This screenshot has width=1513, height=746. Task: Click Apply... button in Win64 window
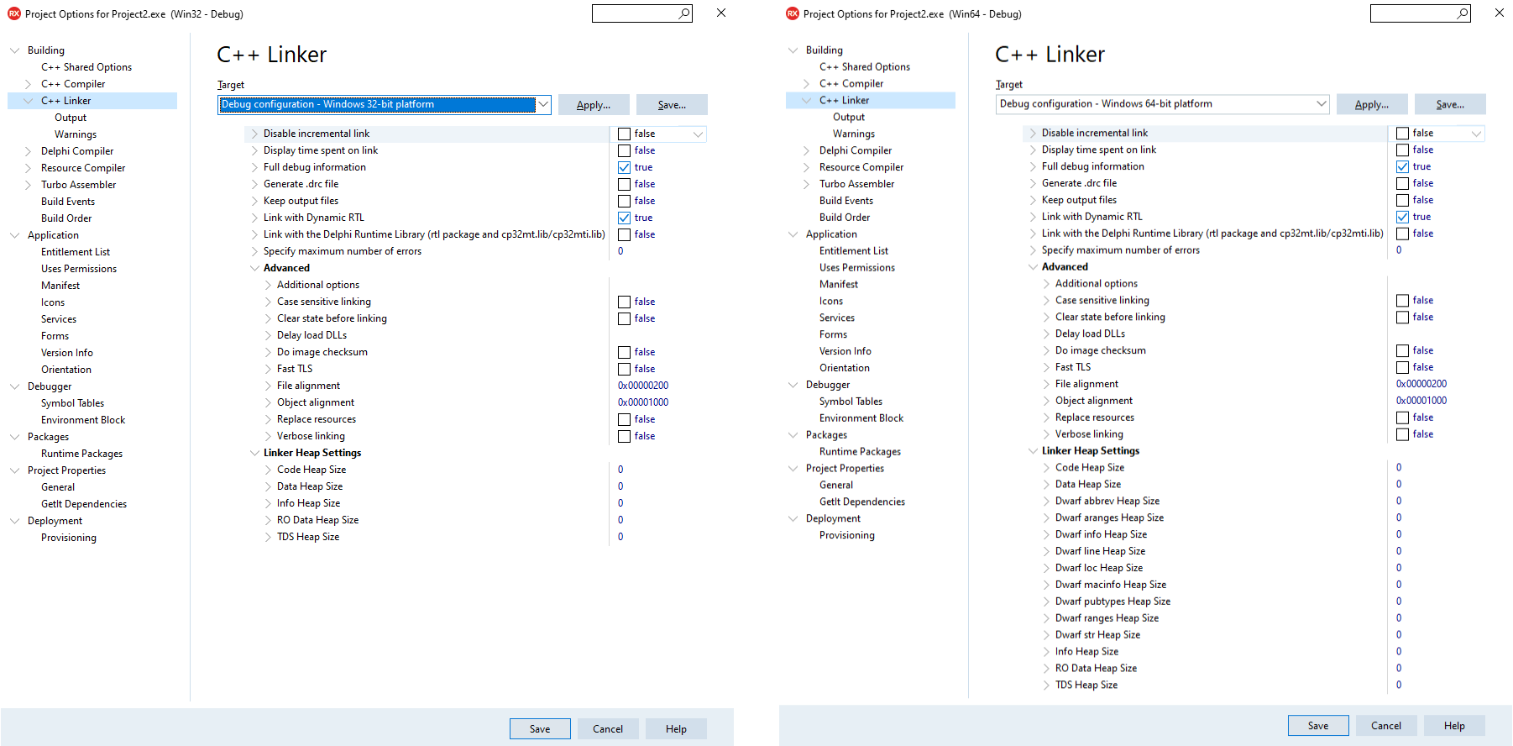coord(1372,104)
